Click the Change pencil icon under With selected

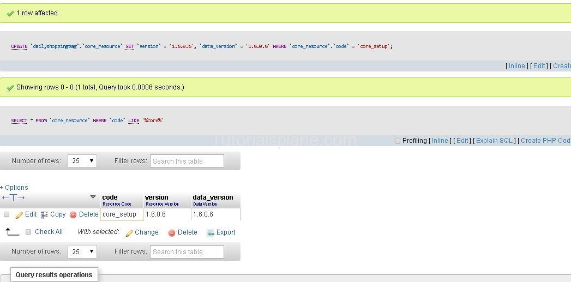coord(129,233)
